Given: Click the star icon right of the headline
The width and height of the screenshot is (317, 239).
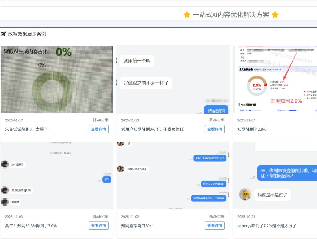Looking at the screenshot, I should (x=275, y=15).
